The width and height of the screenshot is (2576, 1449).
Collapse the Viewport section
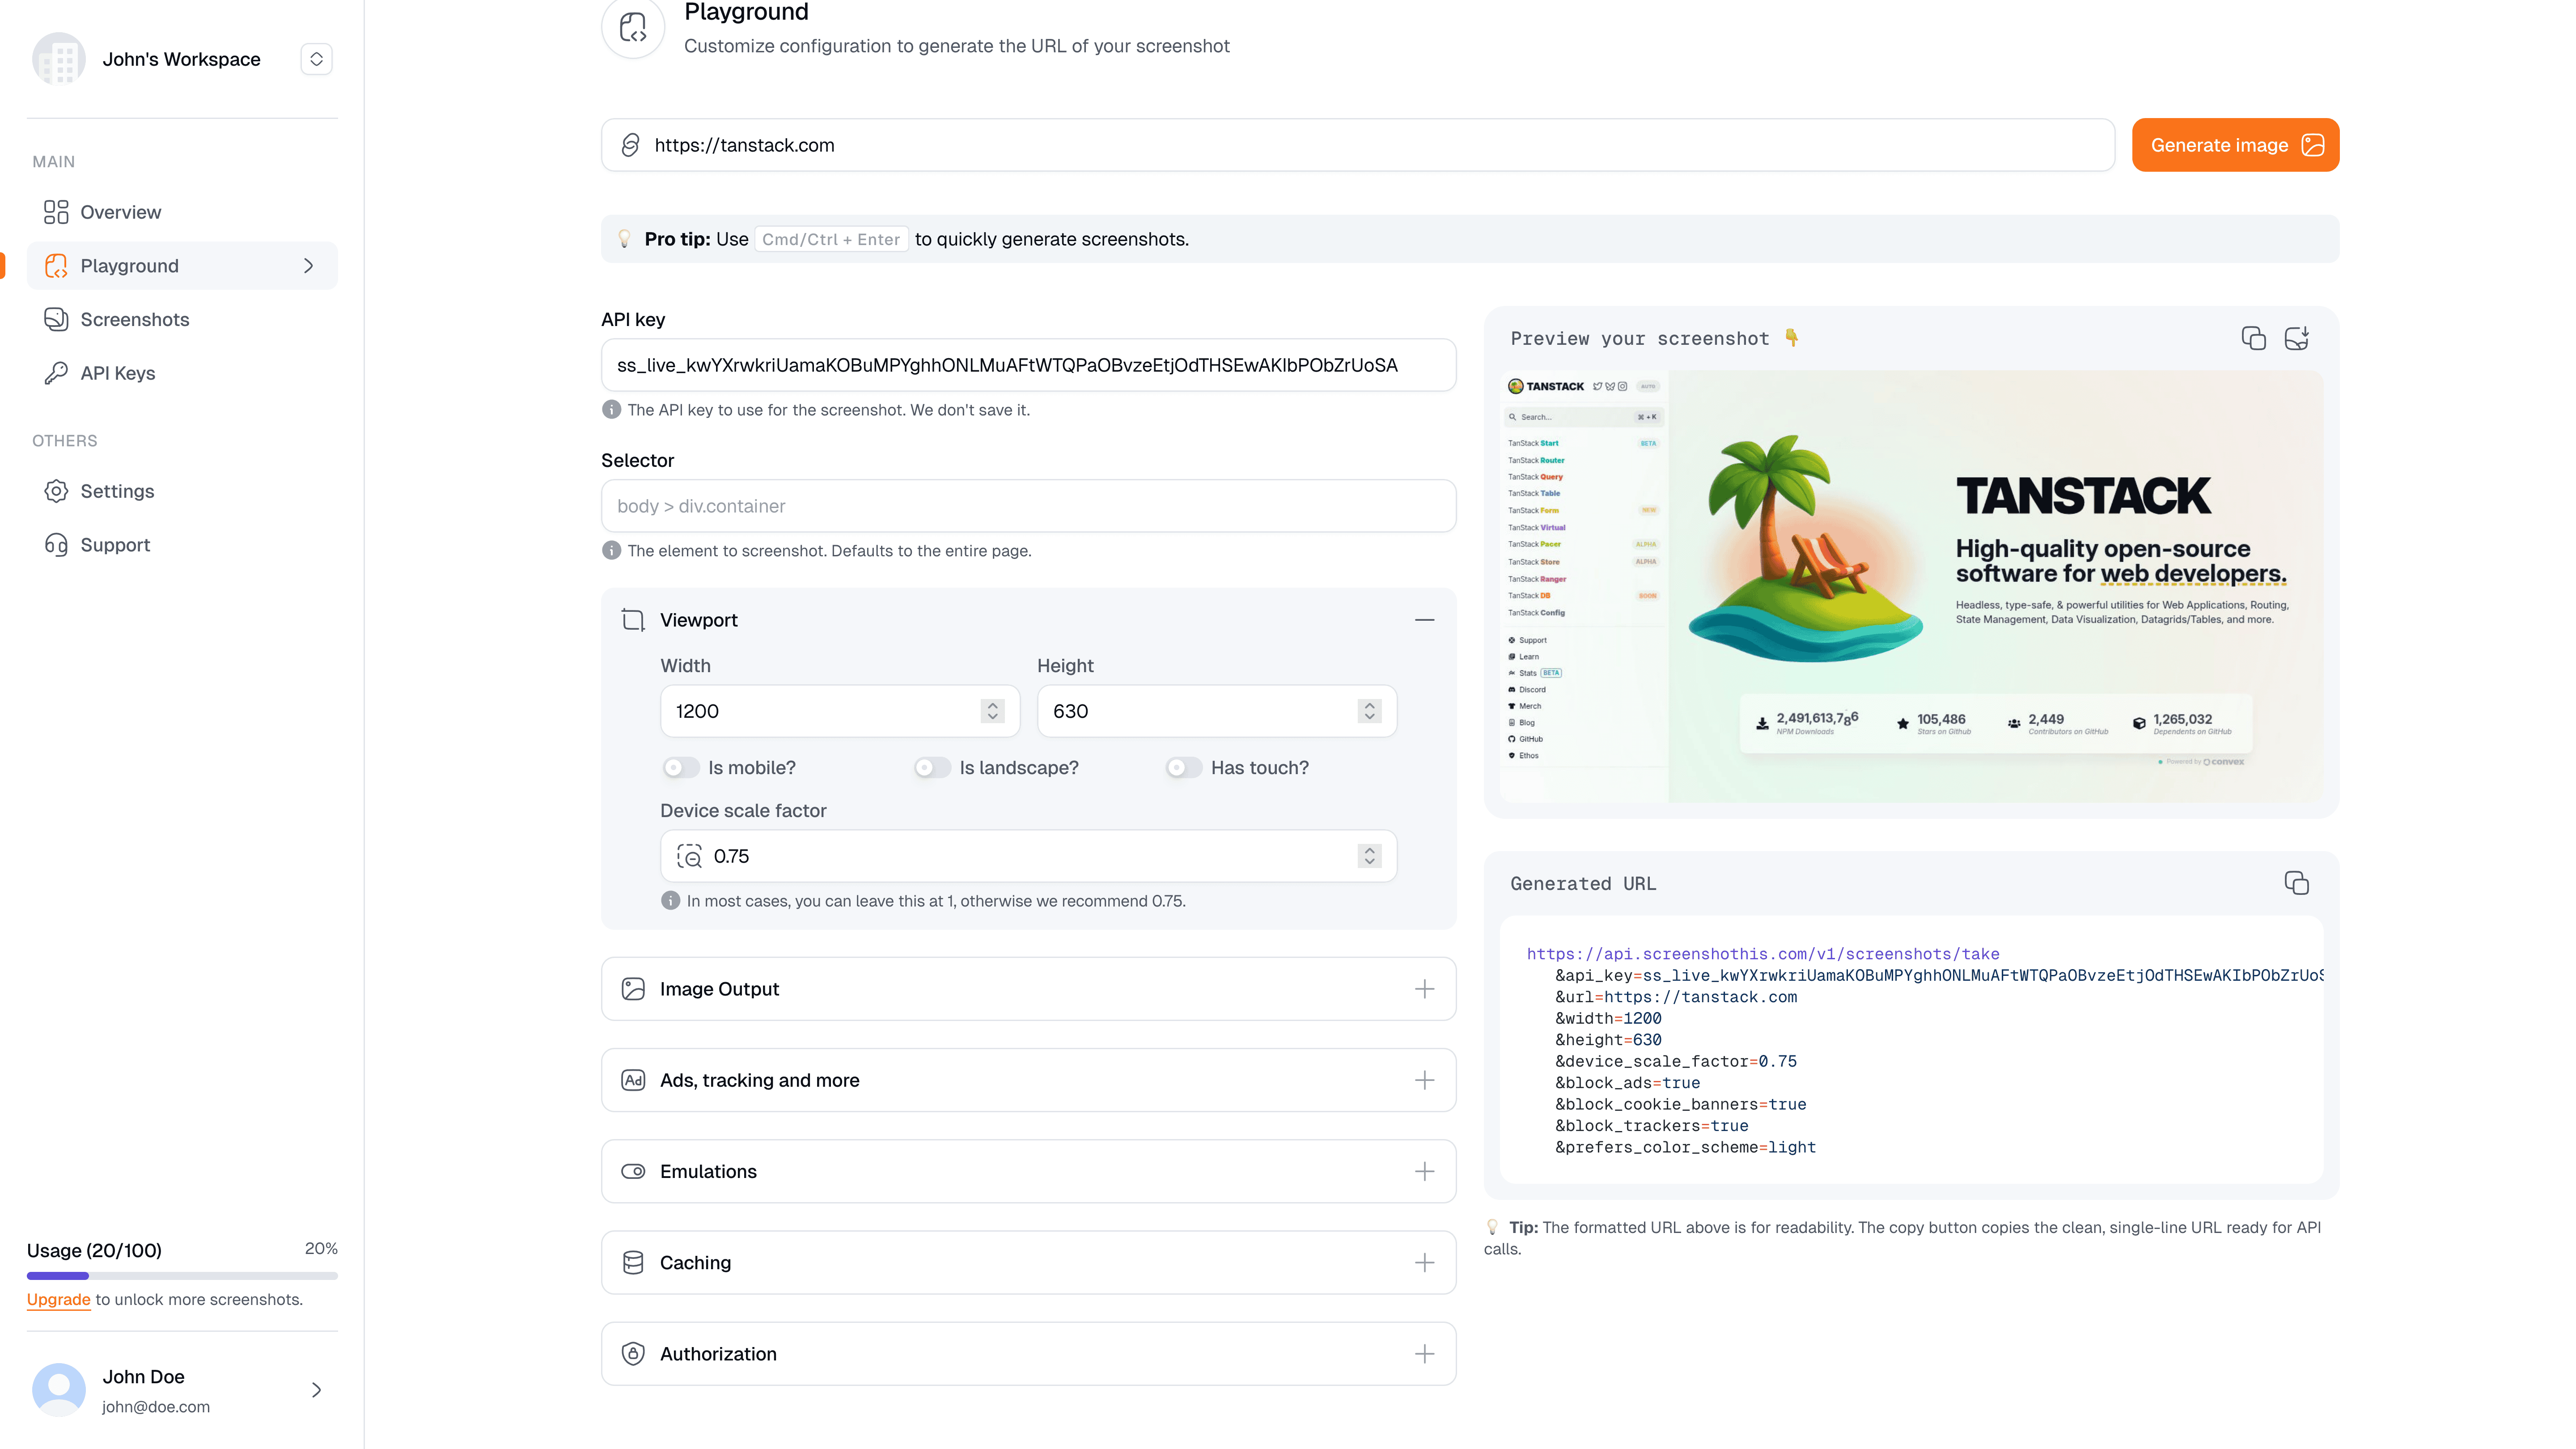point(1424,620)
